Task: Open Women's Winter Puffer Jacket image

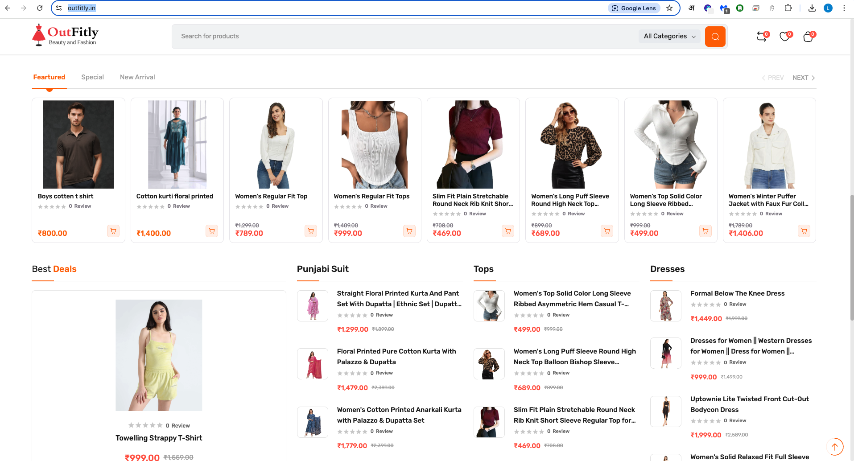Action: pyautogui.click(x=769, y=144)
